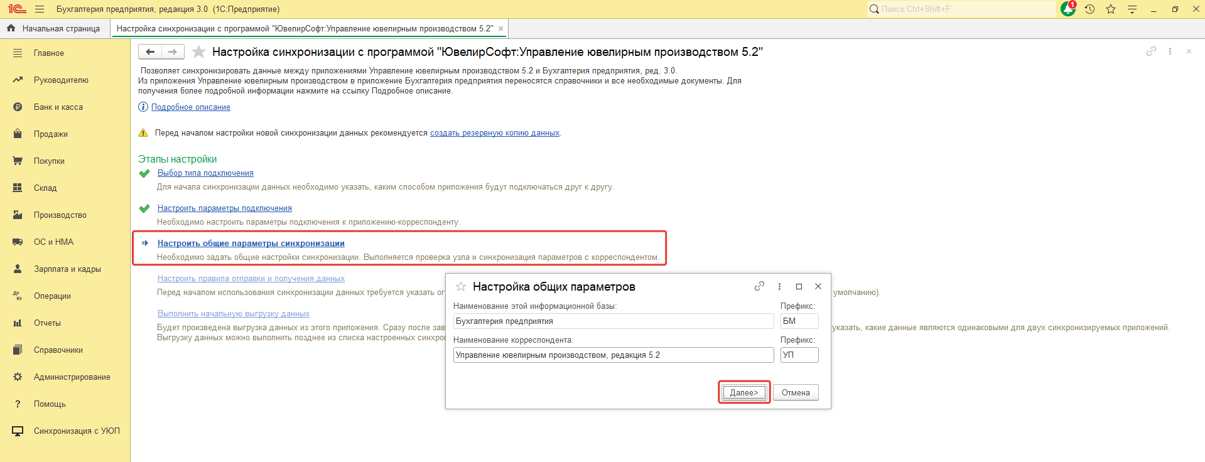Maximize the Настройка общих параметров dialog
This screenshot has width=1205, height=462.
click(799, 286)
